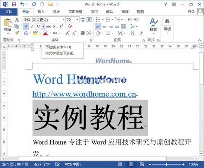204x168 pixels.
Task: Switch to the 审阅 (Review) tab
Action: 125,12
